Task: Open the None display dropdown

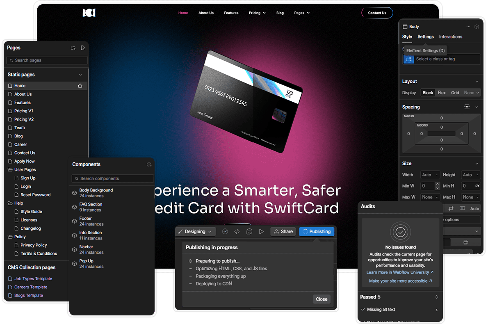Action: (472, 93)
